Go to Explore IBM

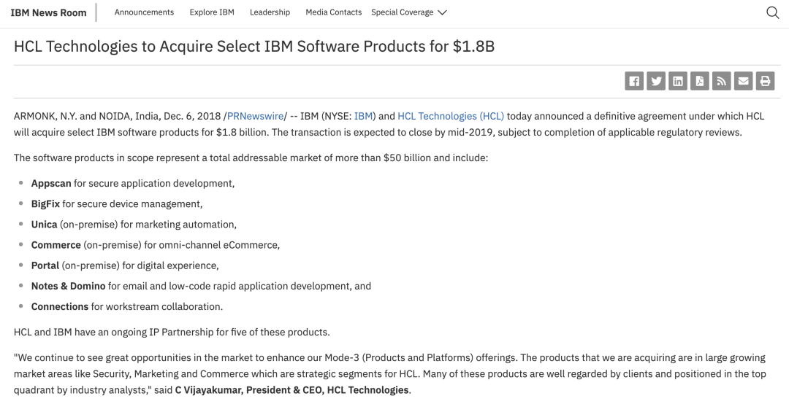pyautogui.click(x=212, y=12)
